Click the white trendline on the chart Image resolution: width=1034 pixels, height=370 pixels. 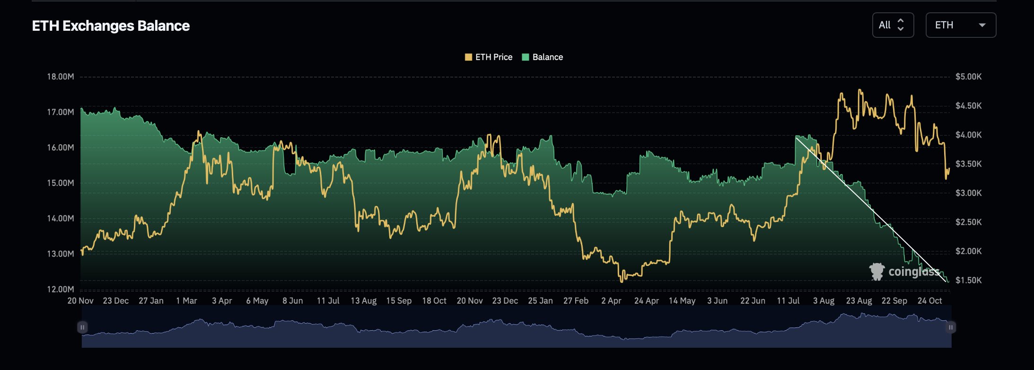(870, 209)
